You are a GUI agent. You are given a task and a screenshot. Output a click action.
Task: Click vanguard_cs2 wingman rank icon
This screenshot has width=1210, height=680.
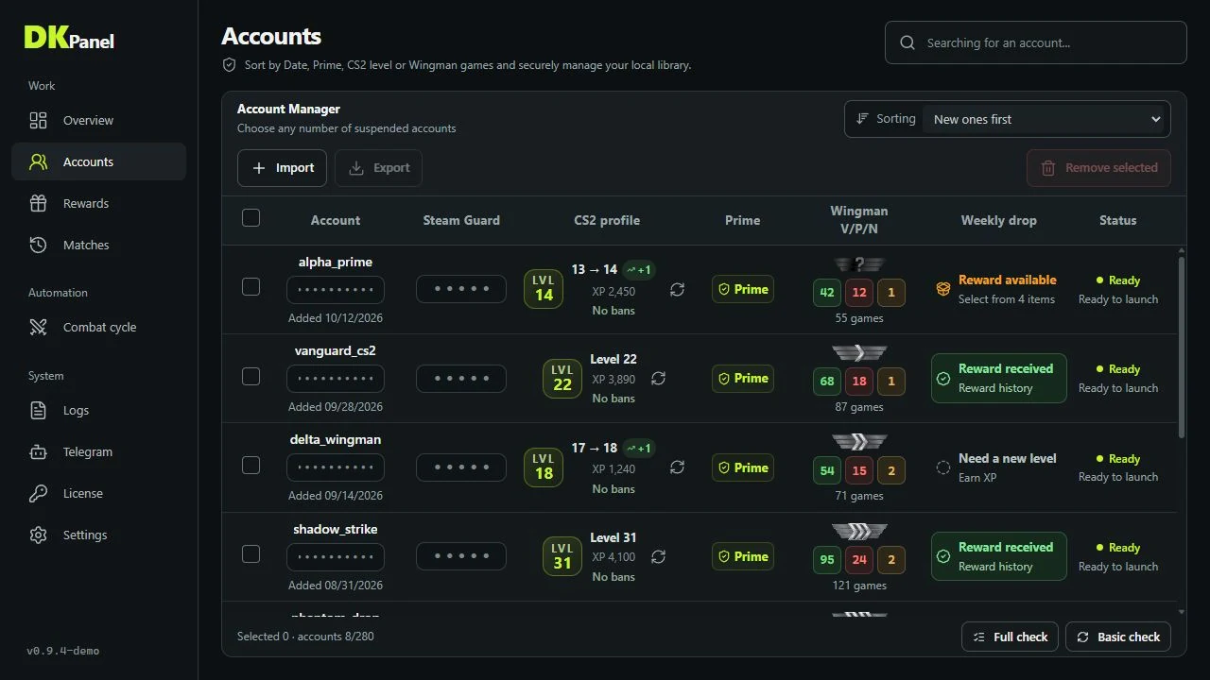859,353
